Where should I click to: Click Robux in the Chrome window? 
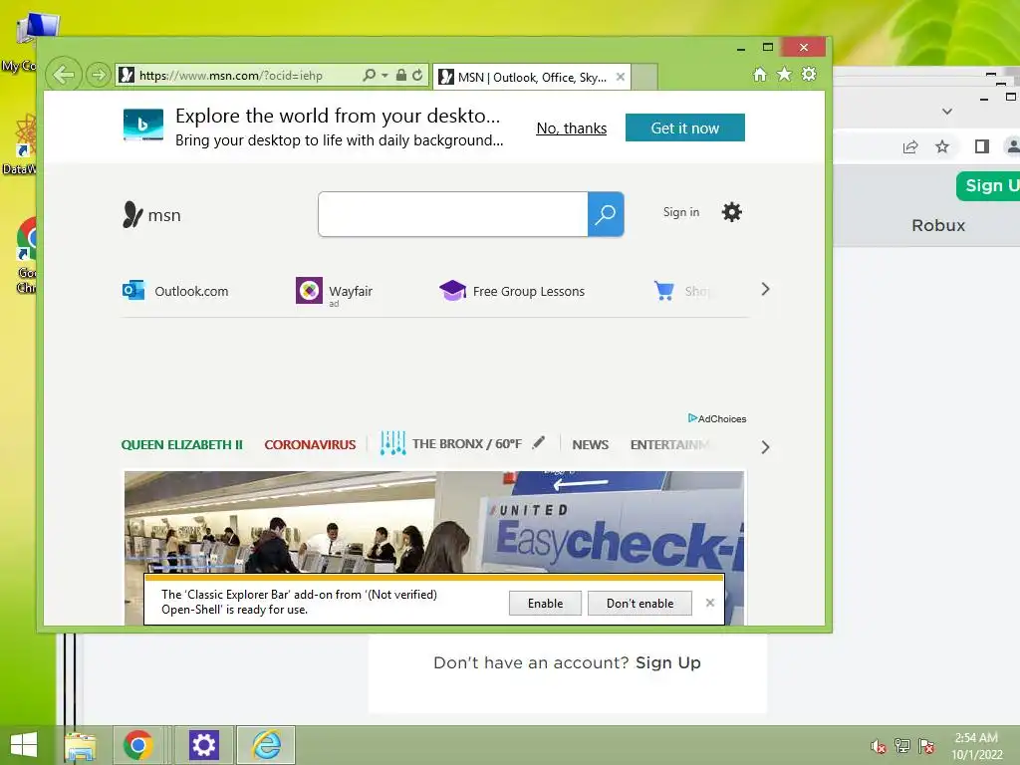(x=938, y=226)
